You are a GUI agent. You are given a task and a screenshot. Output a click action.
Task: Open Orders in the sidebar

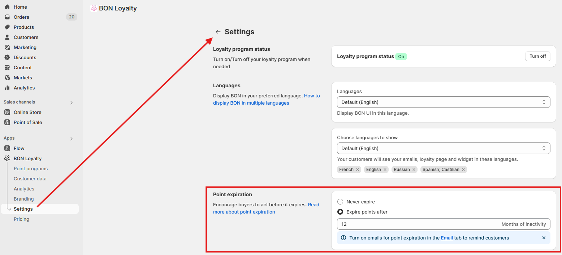[21, 17]
